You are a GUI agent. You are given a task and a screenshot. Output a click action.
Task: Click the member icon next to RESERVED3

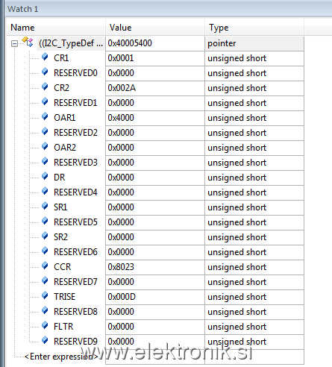tap(45, 161)
